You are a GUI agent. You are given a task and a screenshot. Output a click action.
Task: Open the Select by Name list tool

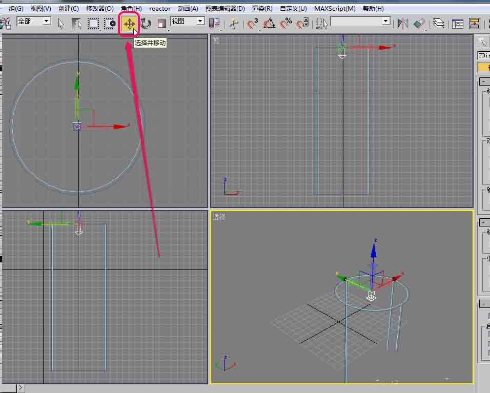(76, 24)
